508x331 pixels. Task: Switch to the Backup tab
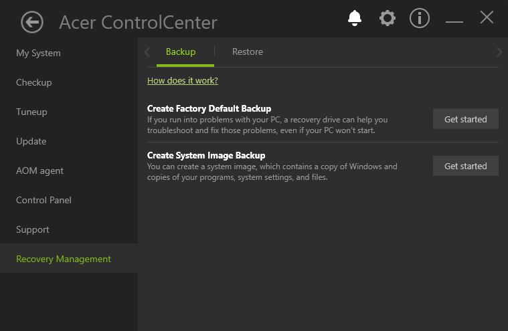coord(181,51)
